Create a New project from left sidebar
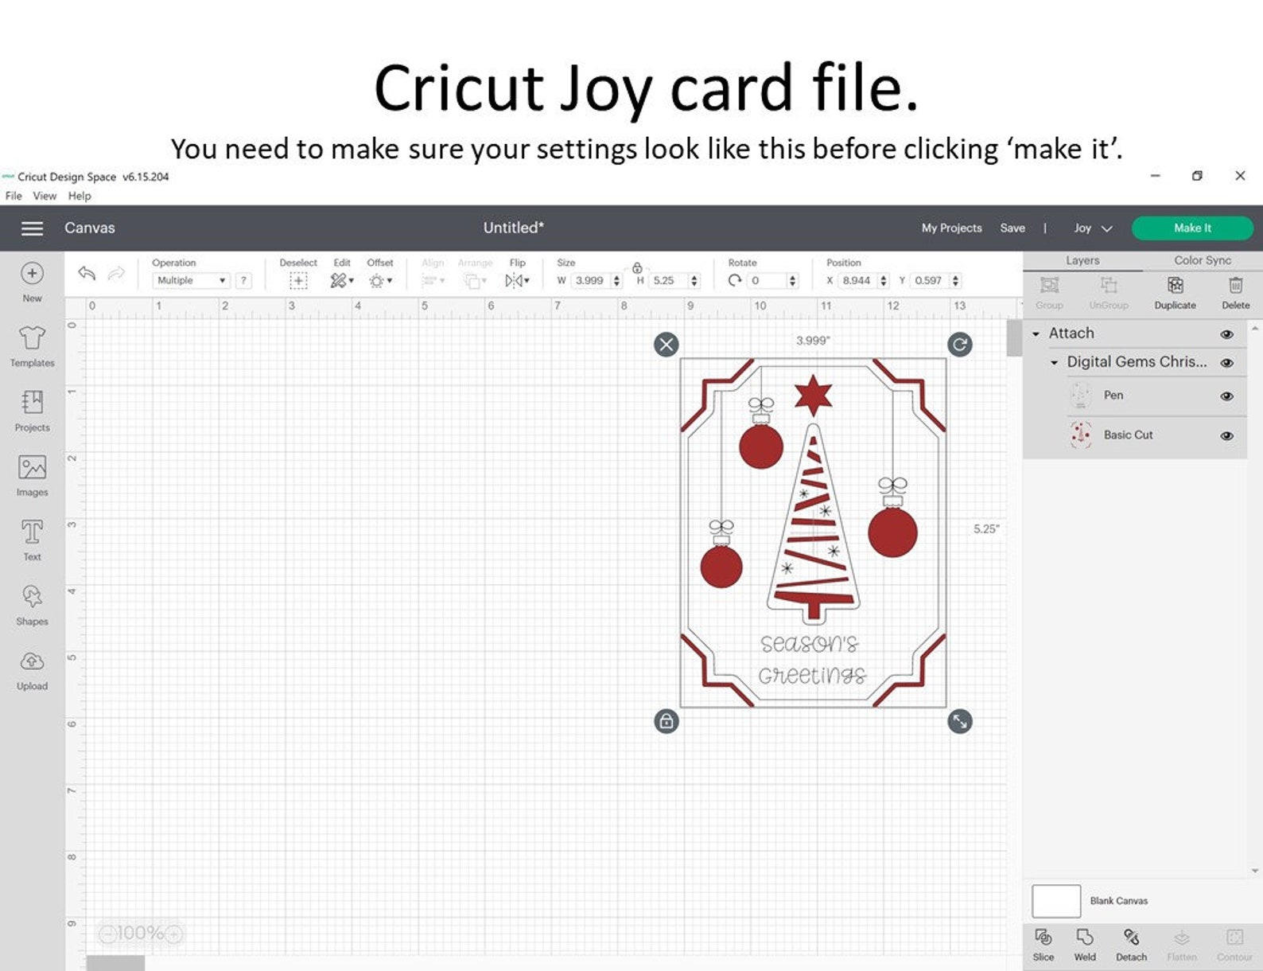 pos(32,283)
